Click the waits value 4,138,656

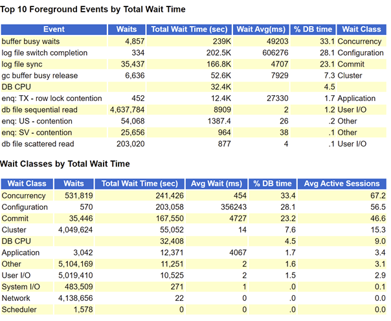point(75,298)
